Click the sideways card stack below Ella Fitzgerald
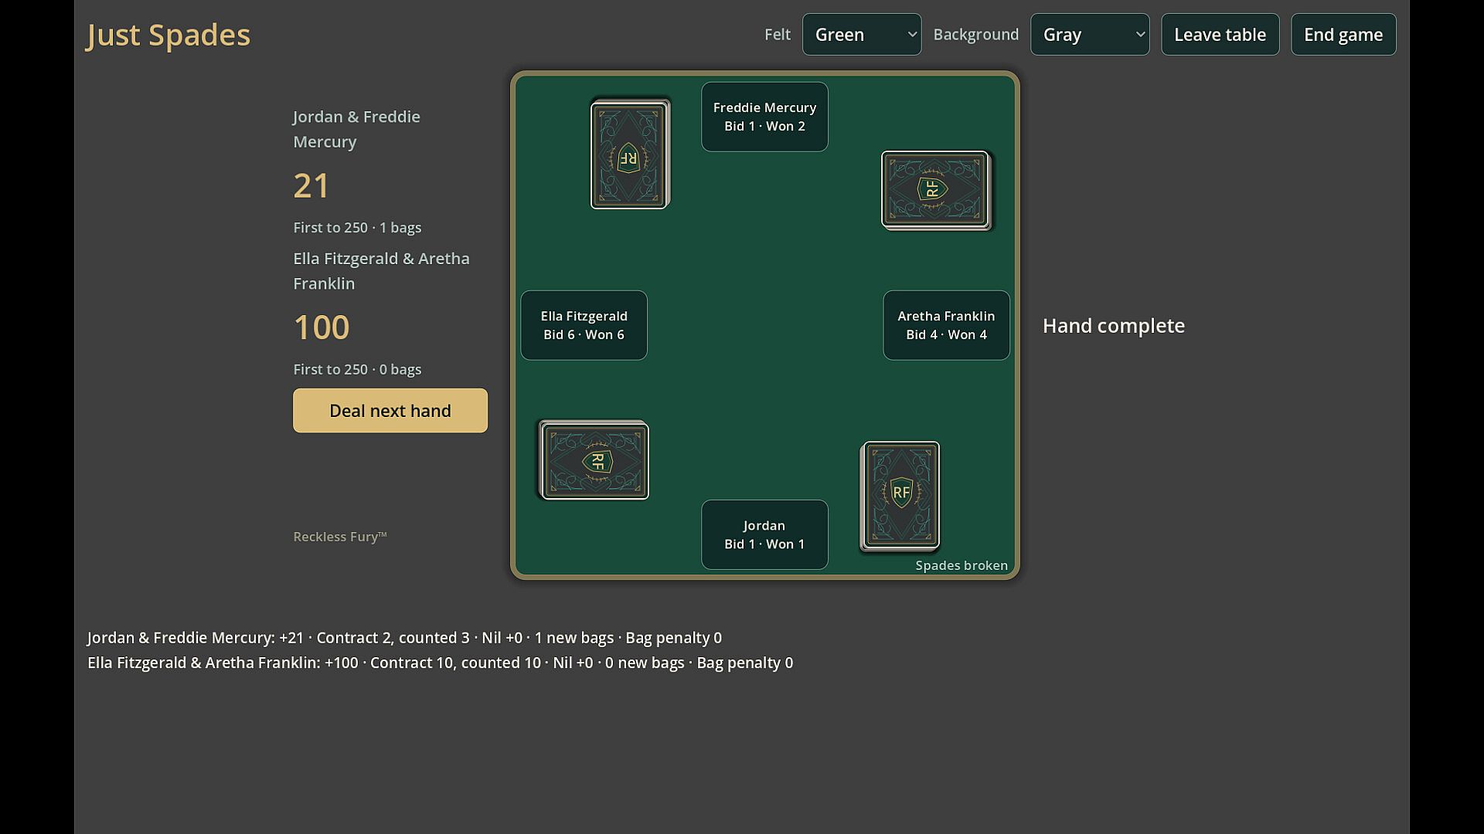This screenshot has height=834, width=1484. 594,460
